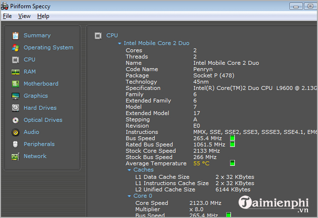This screenshot has width=318, height=218.
Task: Open the Hard Drives section
Action: click(x=40, y=108)
